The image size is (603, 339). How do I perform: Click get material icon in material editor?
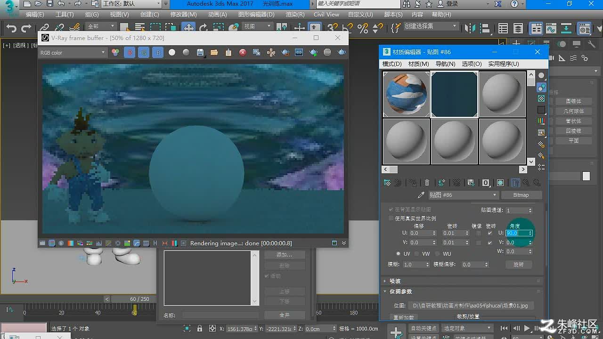(x=387, y=183)
